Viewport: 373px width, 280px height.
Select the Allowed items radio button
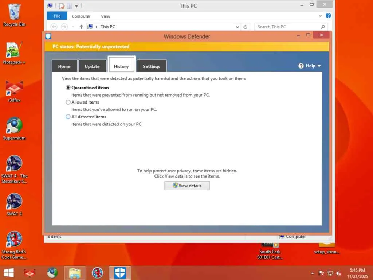(x=68, y=102)
